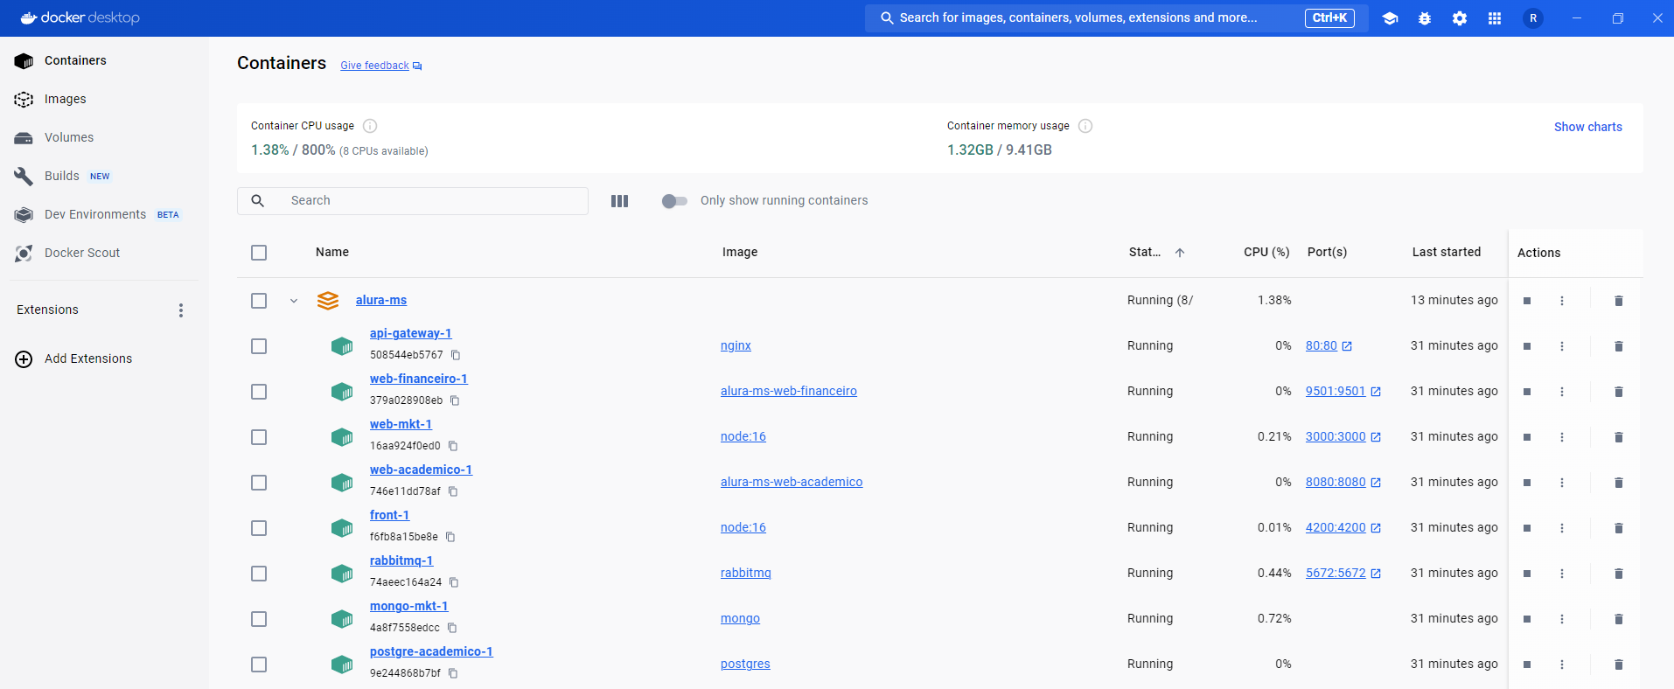Open the alura-ms-web-academico image link

pyautogui.click(x=792, y=482)
